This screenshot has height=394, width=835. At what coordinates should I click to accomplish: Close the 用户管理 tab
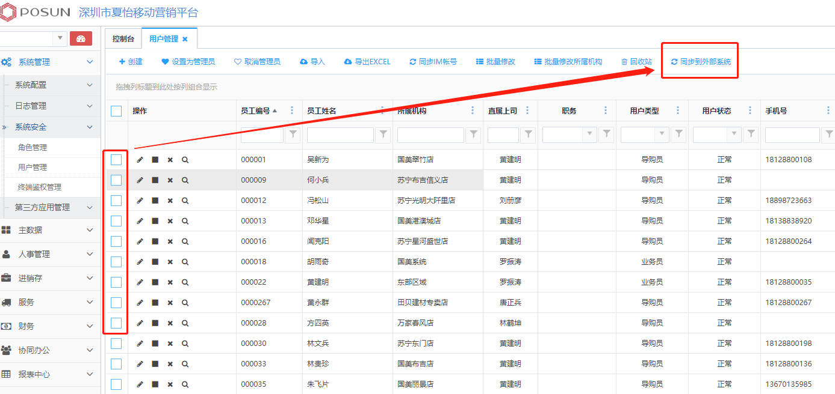[x=185, y=39]
